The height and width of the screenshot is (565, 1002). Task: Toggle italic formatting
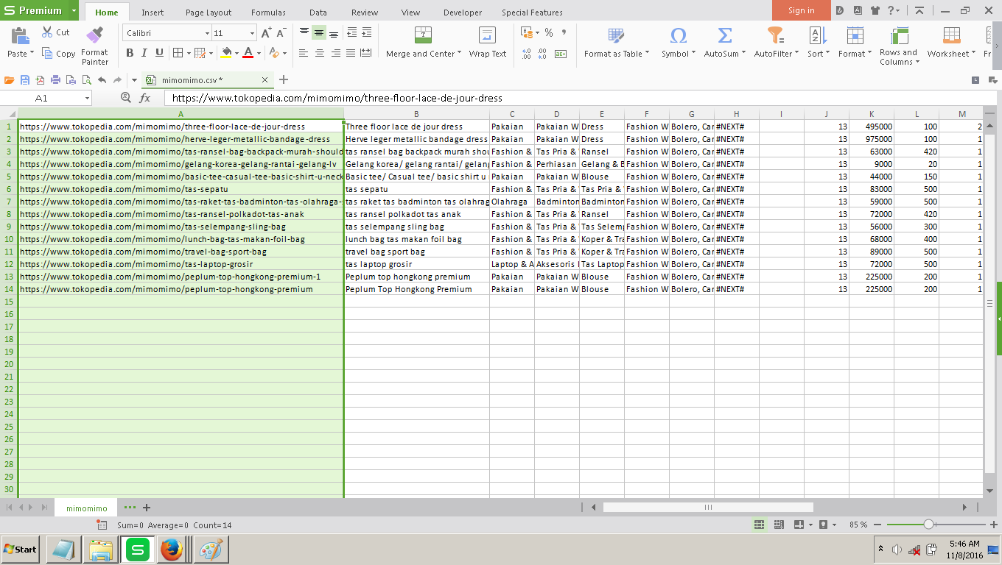[144, 53]
